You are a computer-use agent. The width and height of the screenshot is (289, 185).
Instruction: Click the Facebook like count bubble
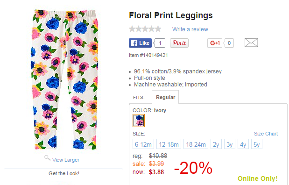[159, 43]
